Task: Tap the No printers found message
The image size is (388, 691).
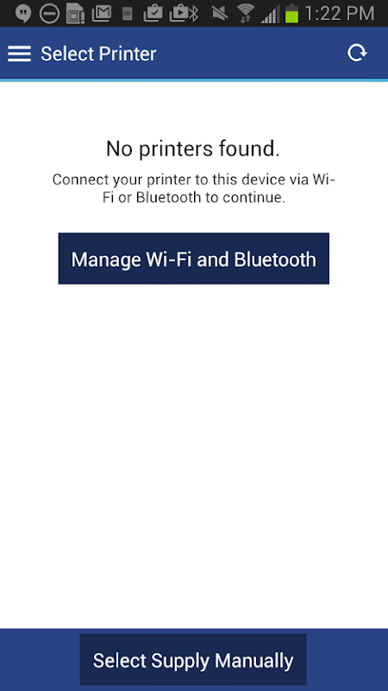Action: pos(193,149)
